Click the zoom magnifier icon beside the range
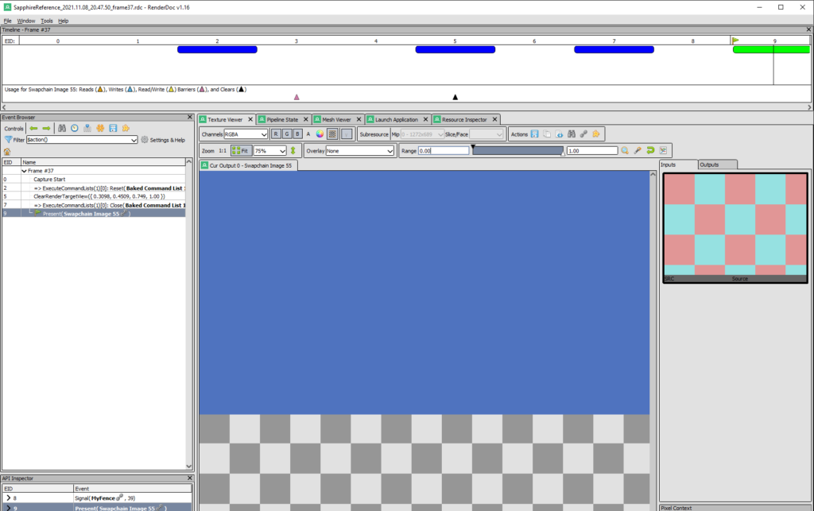 [625, 150]
